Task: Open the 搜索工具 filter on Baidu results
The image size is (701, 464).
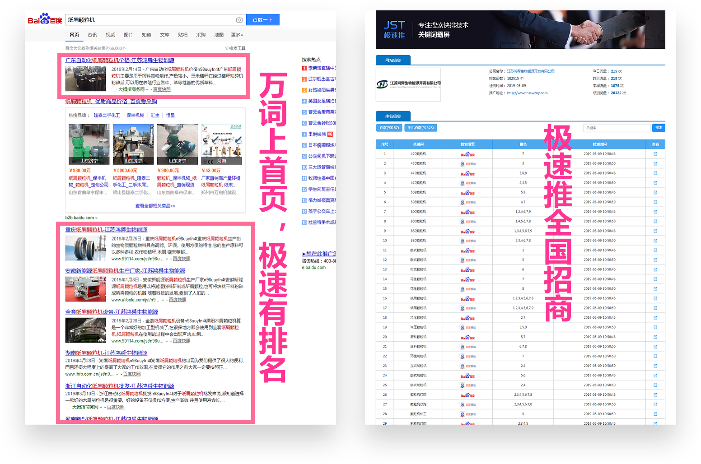Action: tap(235, 48)
